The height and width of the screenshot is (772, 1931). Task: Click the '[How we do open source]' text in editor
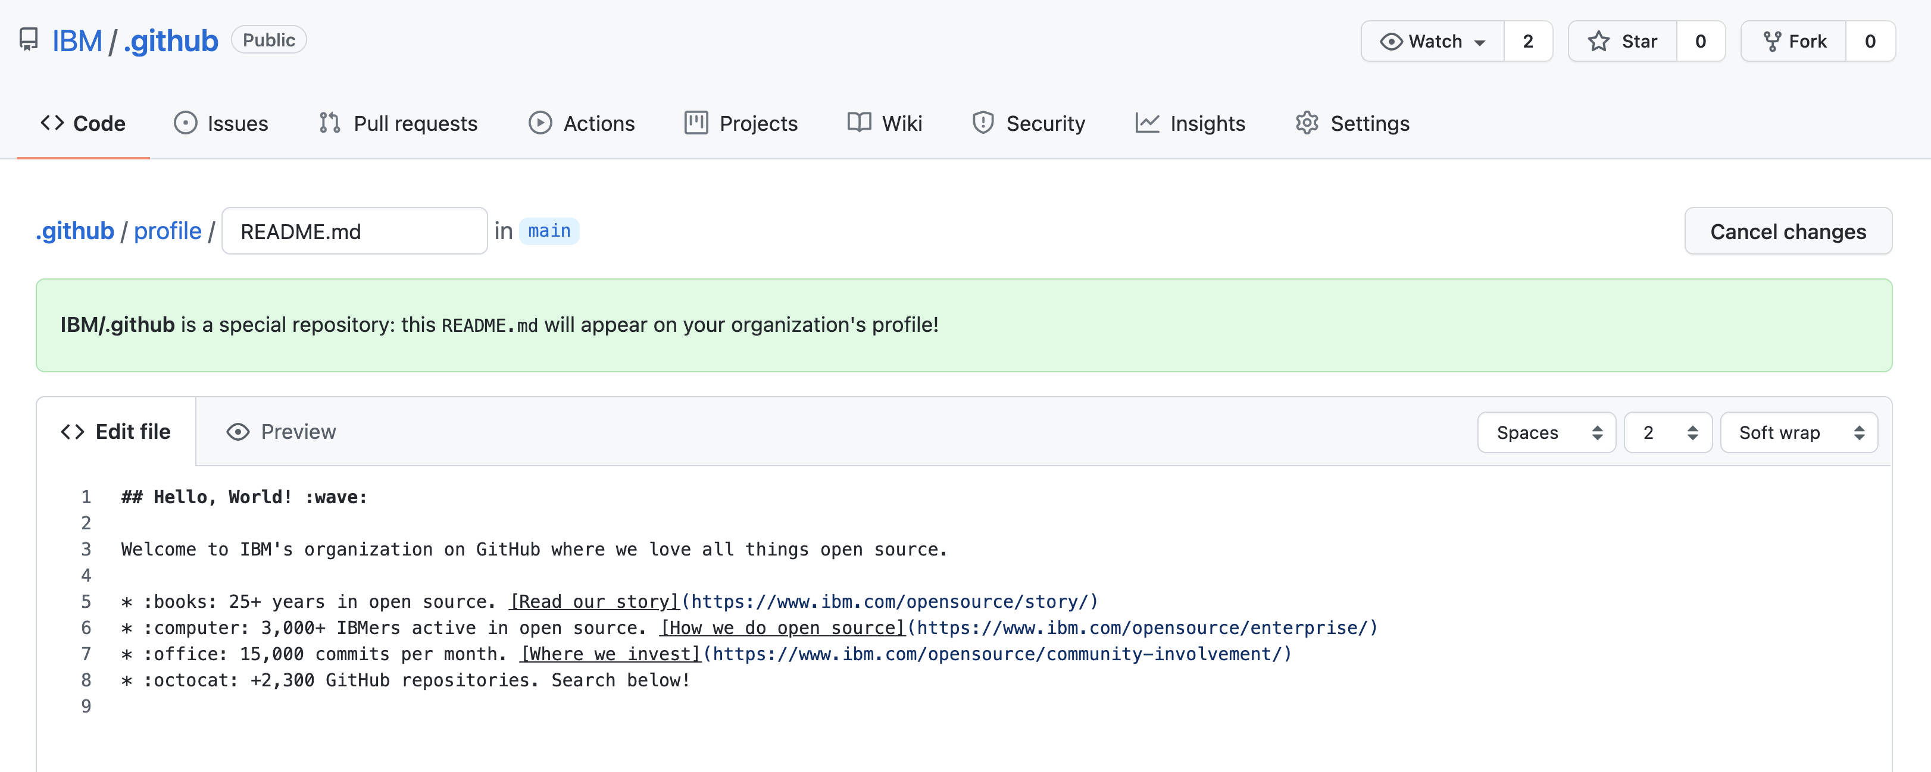(783, 628)
